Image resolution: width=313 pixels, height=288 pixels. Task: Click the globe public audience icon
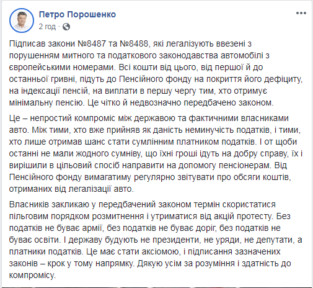pyautogui.click(x=66, y=27)
